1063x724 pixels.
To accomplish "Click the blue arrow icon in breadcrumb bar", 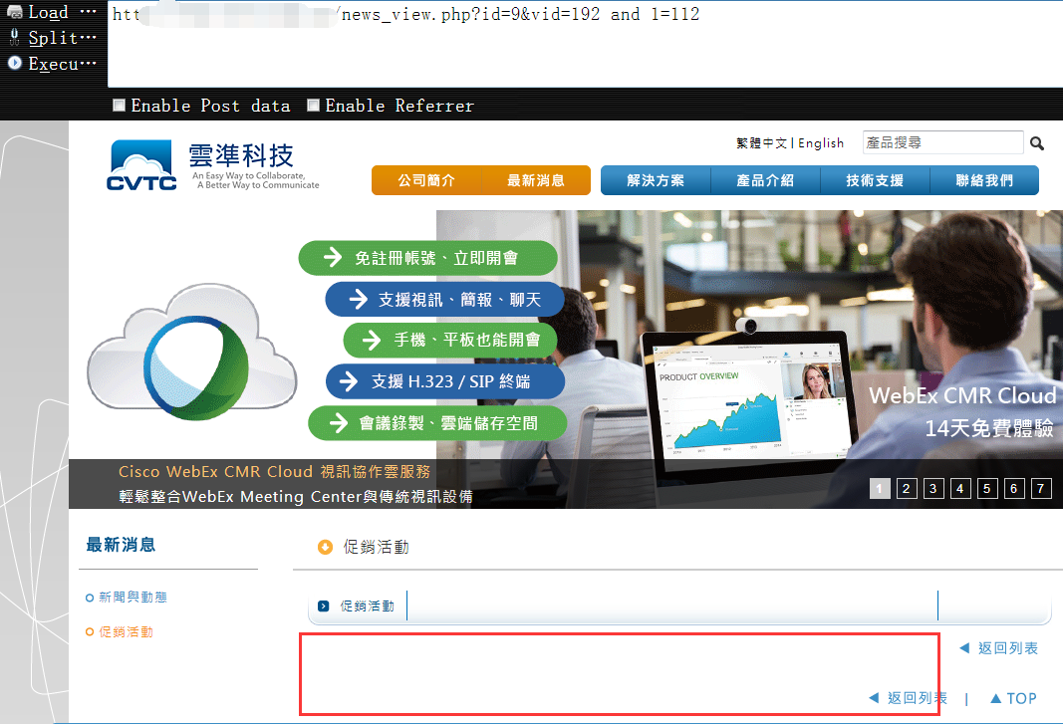I will click(x=324, y=605).
